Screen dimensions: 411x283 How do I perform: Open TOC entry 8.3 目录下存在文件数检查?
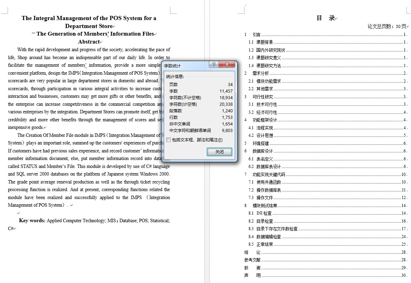327,229
